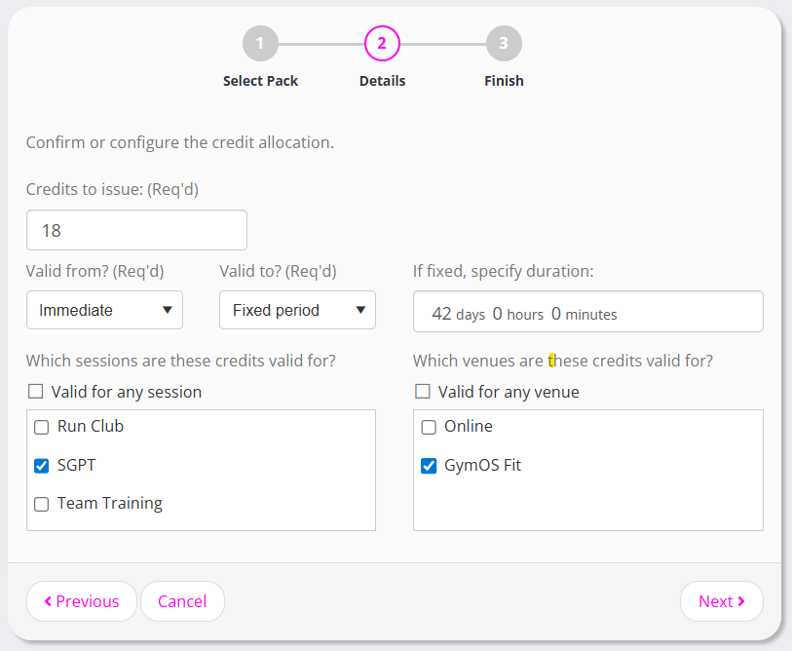Click step 3 Finish circle
Image resolution: width=792 pixels, height=651 pixels.
pyautogui.click(x=504, y=44)
